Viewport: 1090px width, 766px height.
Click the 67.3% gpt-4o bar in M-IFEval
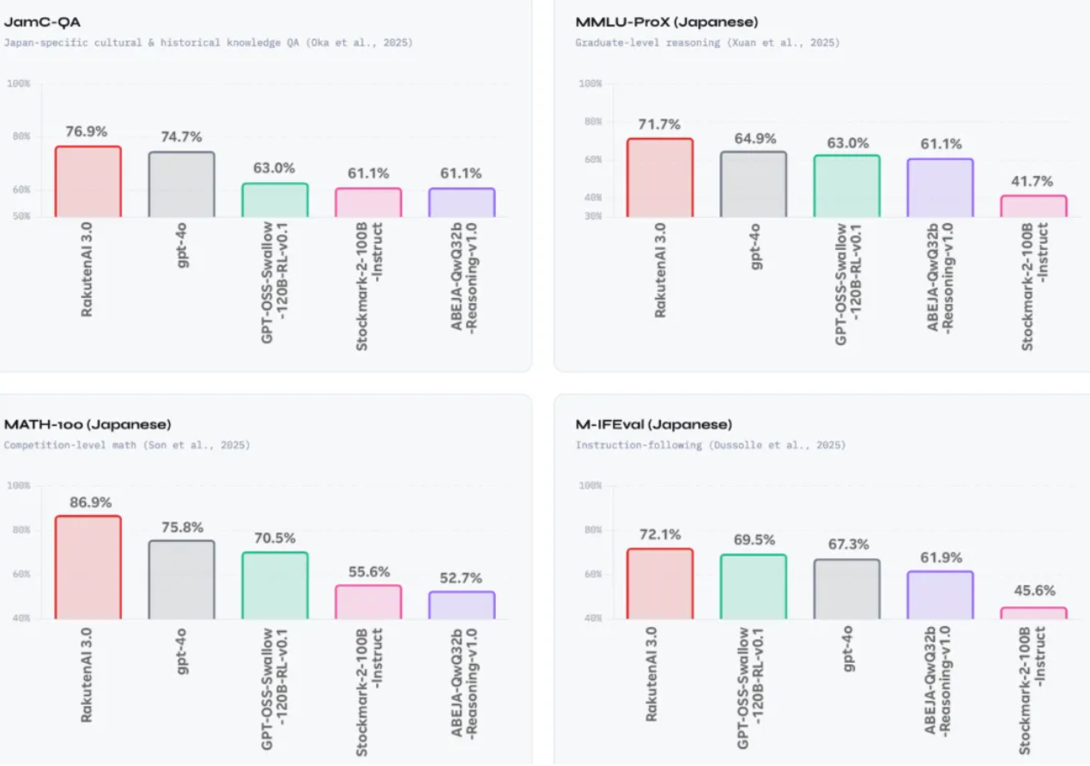click(x=846, y=589)
